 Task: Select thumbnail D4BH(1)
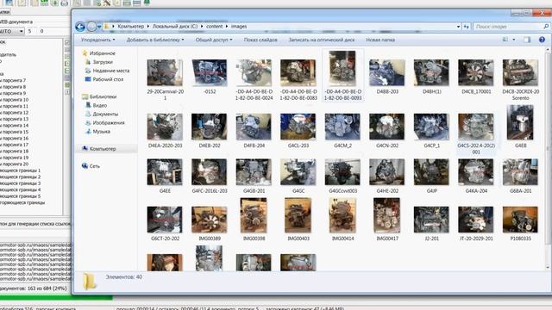click(x=431, y=72)
